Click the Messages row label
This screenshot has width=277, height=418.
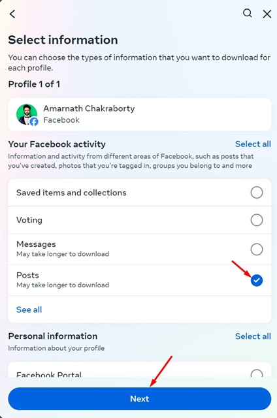click(x=36, y=244)
